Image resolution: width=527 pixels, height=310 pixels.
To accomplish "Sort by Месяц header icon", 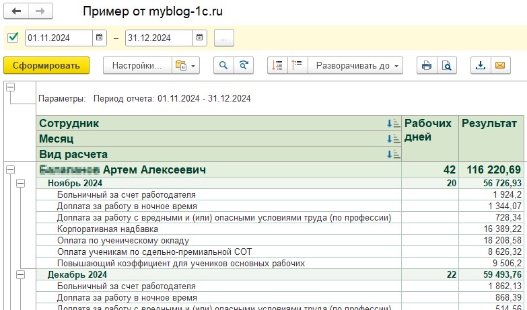I will [393, 139].
